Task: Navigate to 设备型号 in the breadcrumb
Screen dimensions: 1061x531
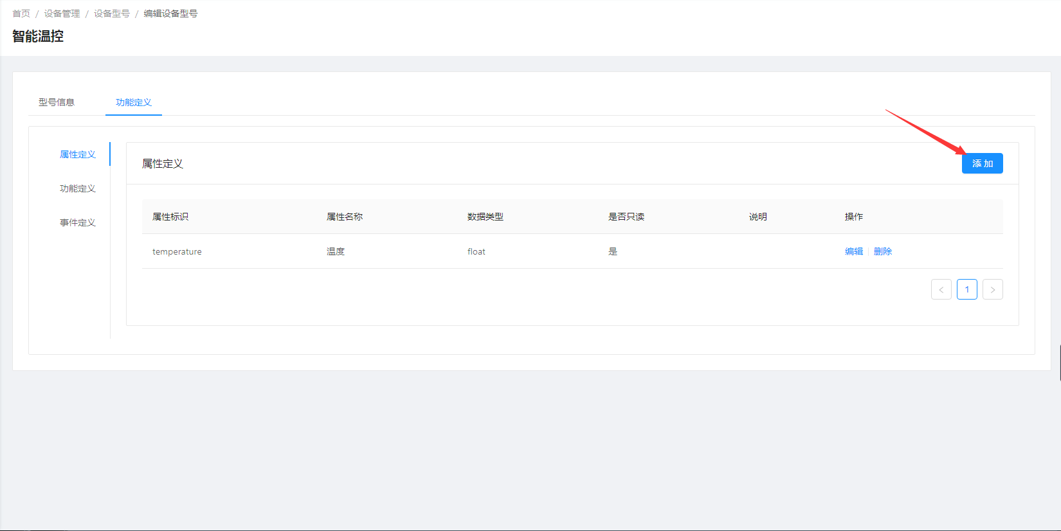Action: (x=111, y=14)
